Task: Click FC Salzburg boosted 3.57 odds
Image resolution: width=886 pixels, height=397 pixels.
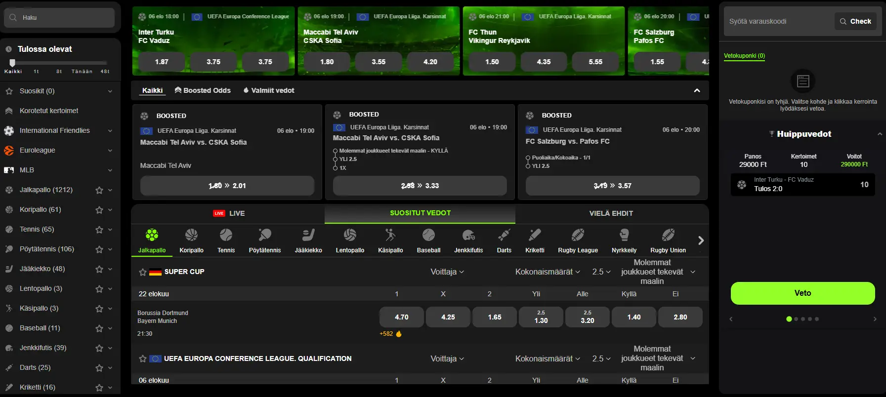Action: click(x=613, y=186)
